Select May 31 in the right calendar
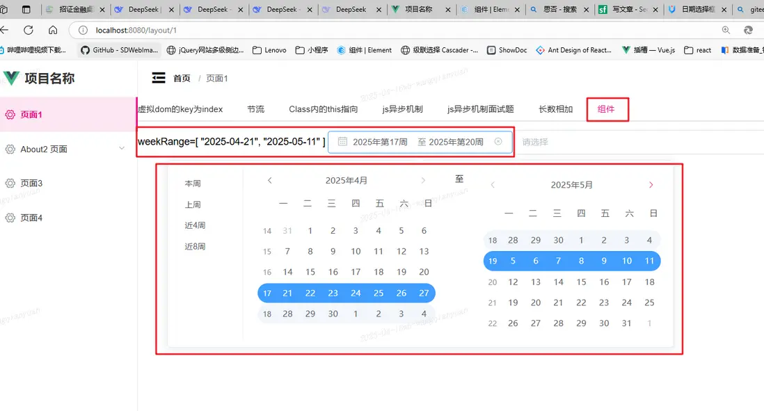 pos(627,323)
